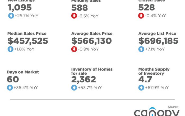Click the Average List Price value $696,185
Image resolution: width=185 pixels, height=116 pixels.
coord(158,41)
